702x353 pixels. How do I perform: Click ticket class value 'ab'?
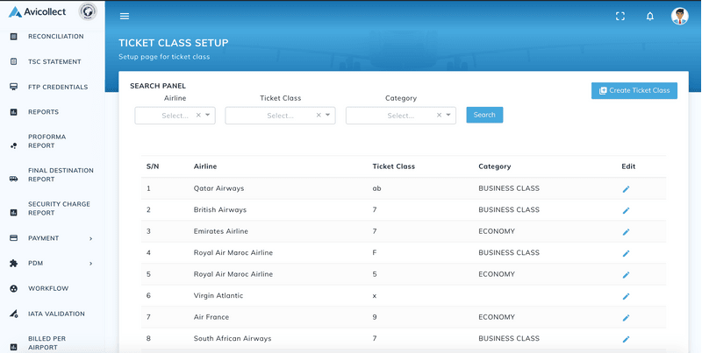(376, 188)
